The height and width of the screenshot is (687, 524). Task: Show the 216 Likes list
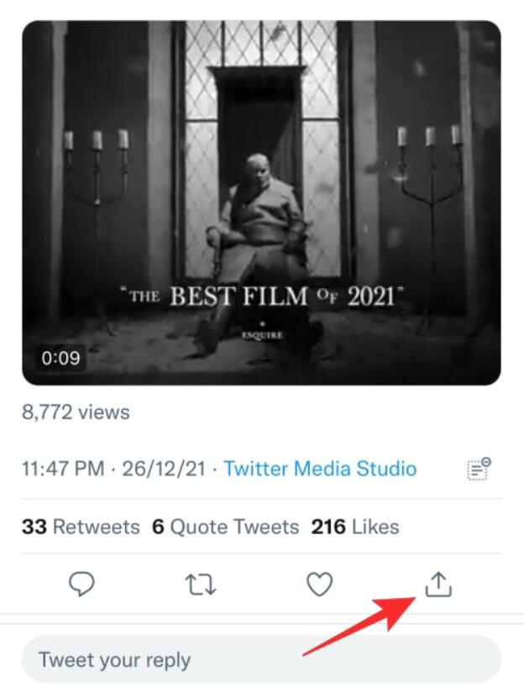coord(354,527)
